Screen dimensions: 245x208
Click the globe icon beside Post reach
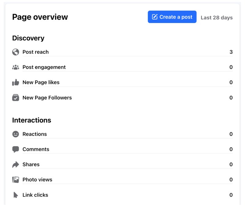[16, 52]
